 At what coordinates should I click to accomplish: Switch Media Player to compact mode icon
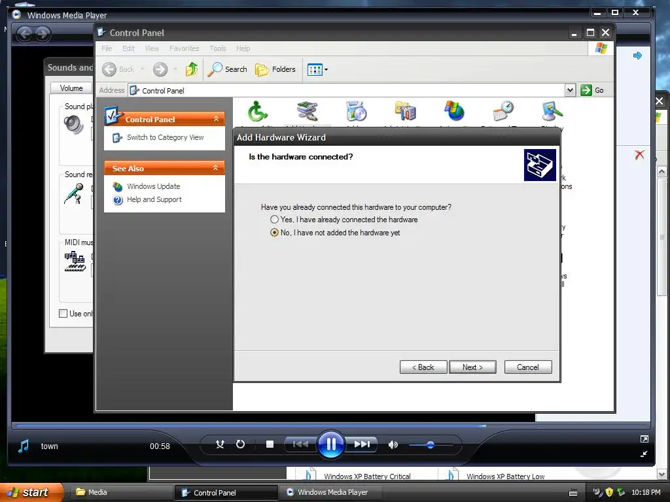point(644,454)
